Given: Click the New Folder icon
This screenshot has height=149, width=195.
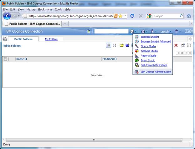Looking at the screenshot, I should click(122, 45).
